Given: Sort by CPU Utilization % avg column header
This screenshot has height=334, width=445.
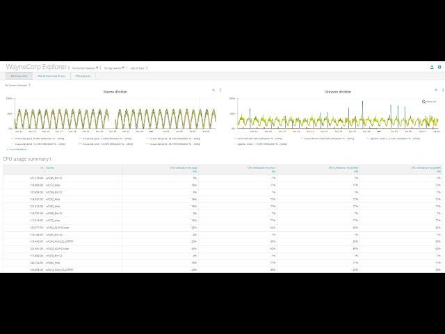Looking at the screenshot, I should click(184, 170).
